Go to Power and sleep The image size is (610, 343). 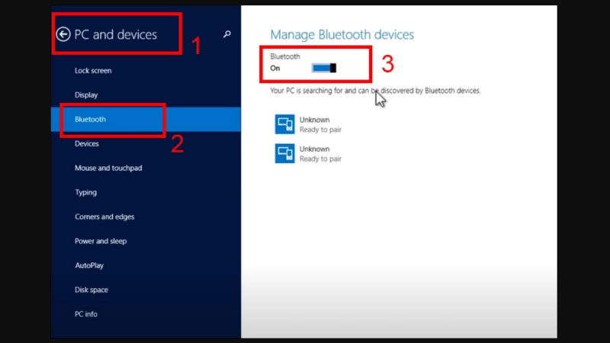click(101, 242)
